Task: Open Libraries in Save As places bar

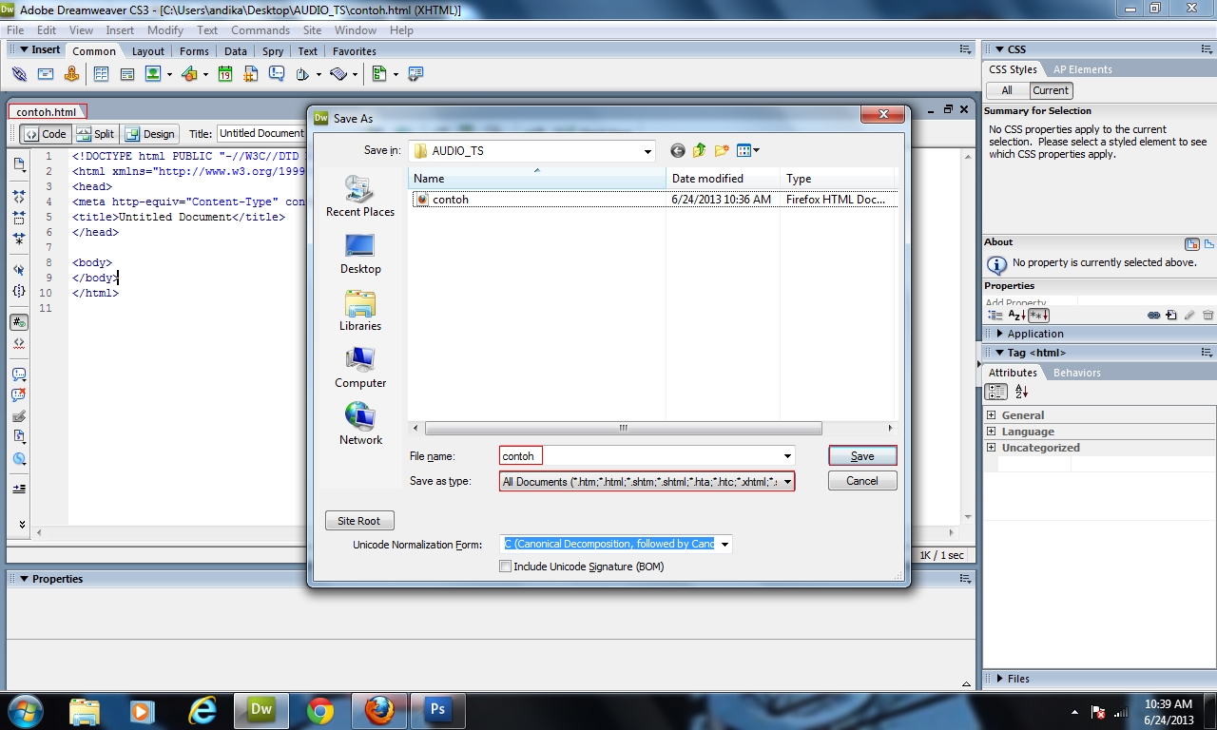Action: [x=360, y=311]
